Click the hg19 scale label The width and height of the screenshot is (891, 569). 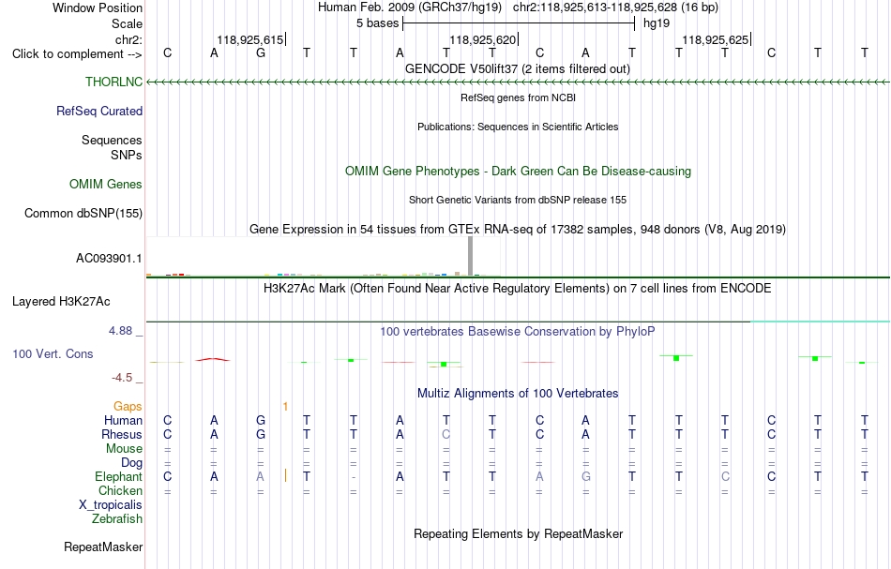point(657,23)
